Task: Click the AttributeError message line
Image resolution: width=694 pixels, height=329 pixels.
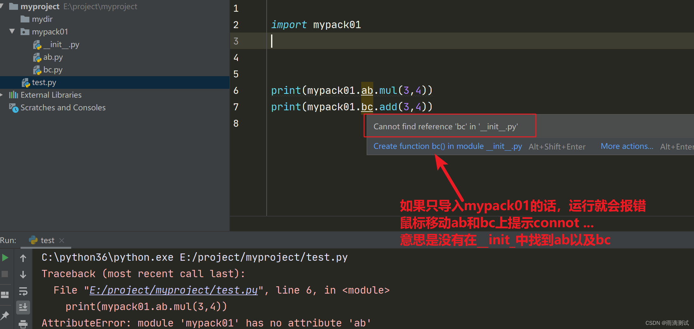Action: tap(206, 323)
